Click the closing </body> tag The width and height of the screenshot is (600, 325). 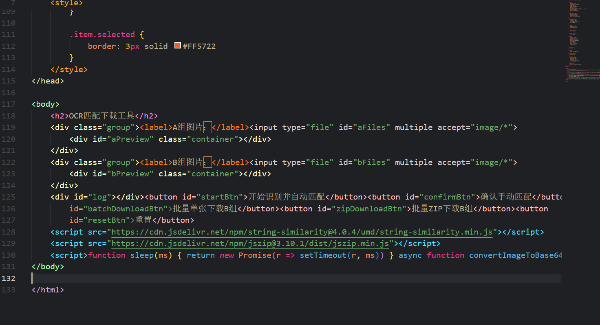[x=48, y=267]
